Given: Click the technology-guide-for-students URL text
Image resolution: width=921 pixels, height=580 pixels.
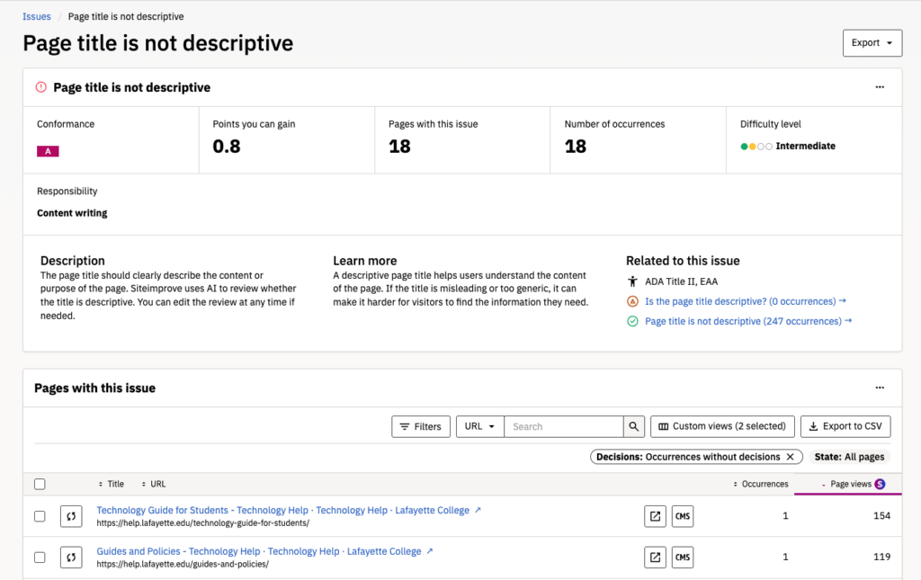Looking at the screenshot, I should coord(202,523).
